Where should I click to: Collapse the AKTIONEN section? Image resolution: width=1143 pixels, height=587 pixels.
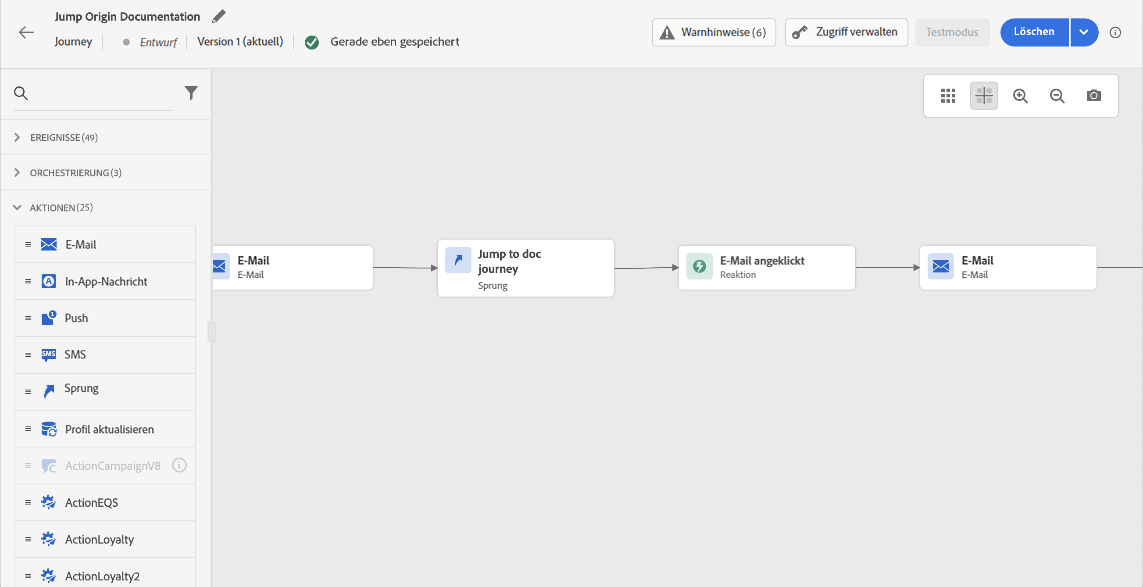pyautogui.click(x=17, y=207)
